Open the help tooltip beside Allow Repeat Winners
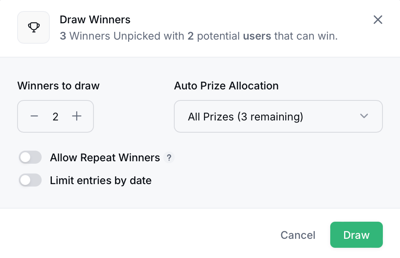Image resolution: width=400 pixels, height=258 pixels. click(169, 158)
